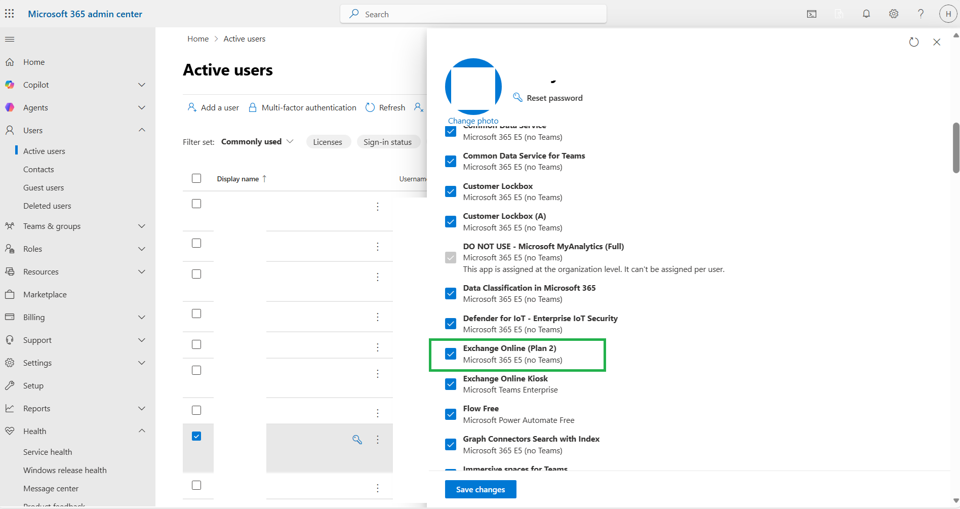
Task: Click the Agents icon in sidebar
Action: click(x=10, y=107)
